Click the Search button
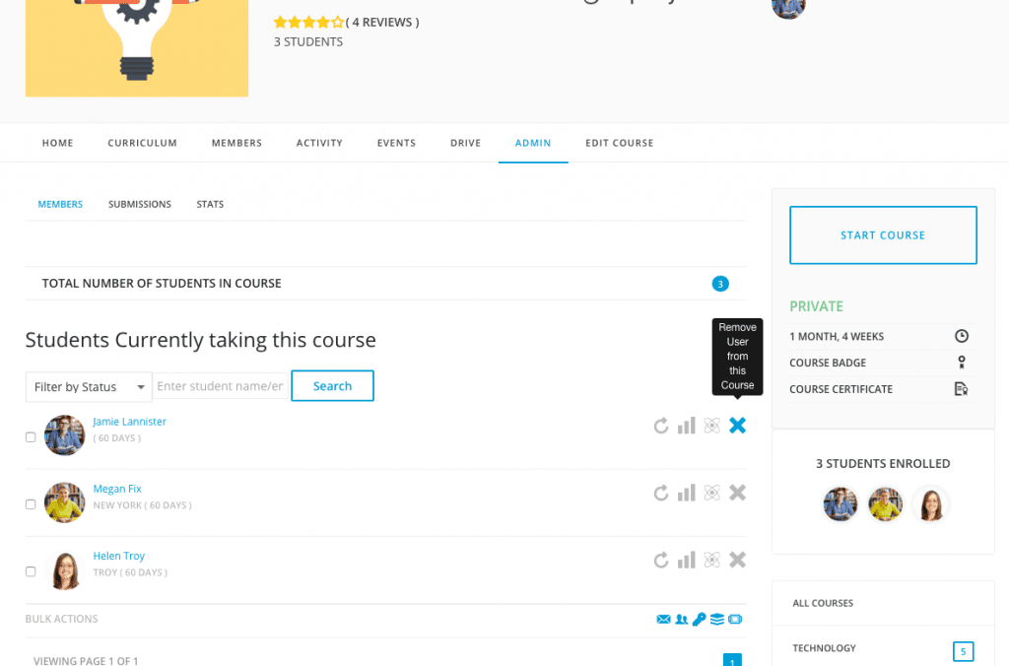This screenshot has width=1009, height=666. pyautogui.click(x=332, y=386)
